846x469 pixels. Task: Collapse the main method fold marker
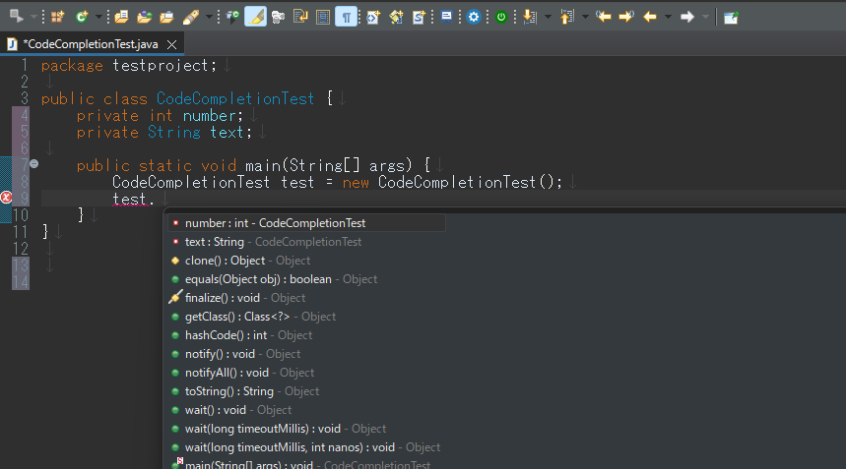pos(34,163)
